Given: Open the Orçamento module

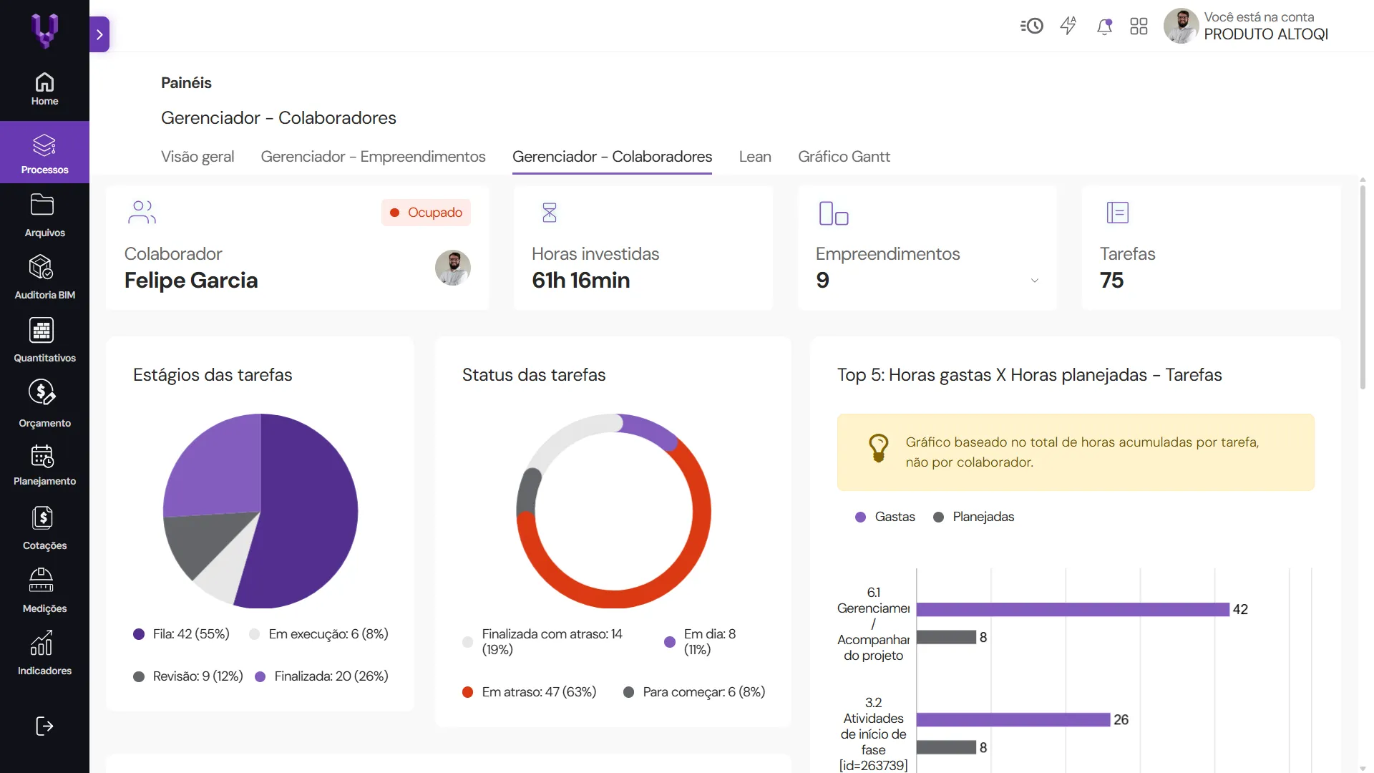Looking at the screenshot, I should click(x=44, y=404).
